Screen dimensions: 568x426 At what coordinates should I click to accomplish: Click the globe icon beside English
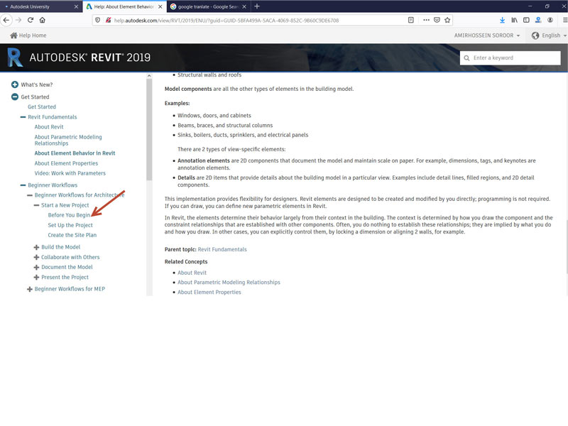point(535,35)
